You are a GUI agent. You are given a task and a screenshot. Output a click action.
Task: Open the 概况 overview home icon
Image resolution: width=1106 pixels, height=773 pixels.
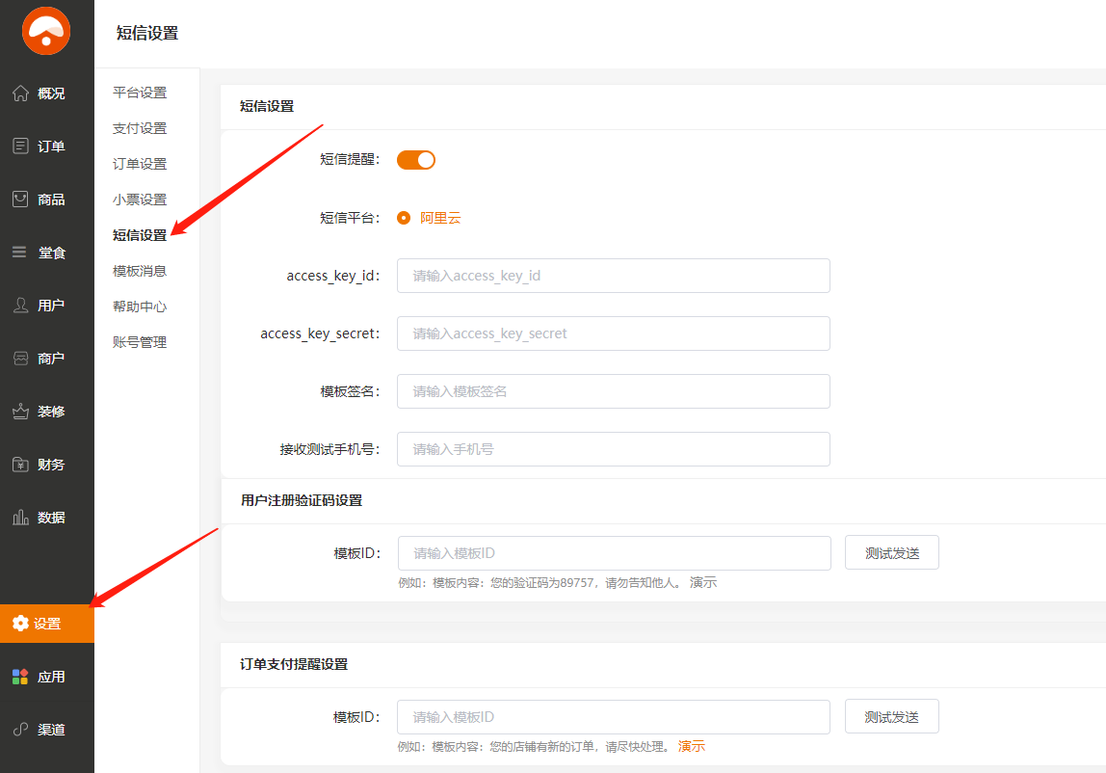[x=20, y=93]
